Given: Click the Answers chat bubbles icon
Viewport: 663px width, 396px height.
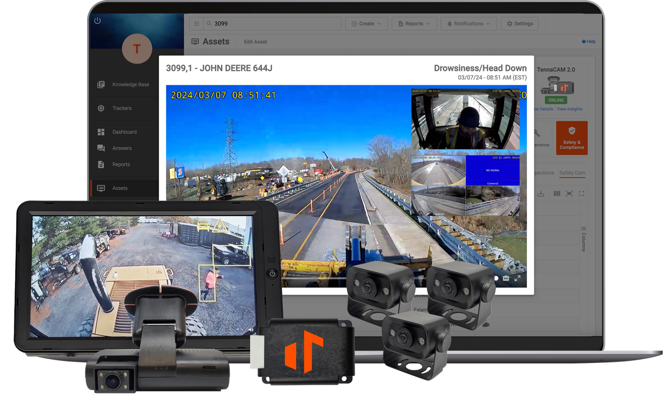Looking at the screenshot, I should point(101,148).
